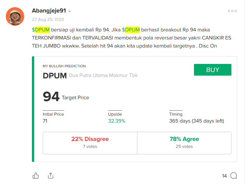
Task: Click the 94 Target Price value
Action: click(x=51, y=97)
